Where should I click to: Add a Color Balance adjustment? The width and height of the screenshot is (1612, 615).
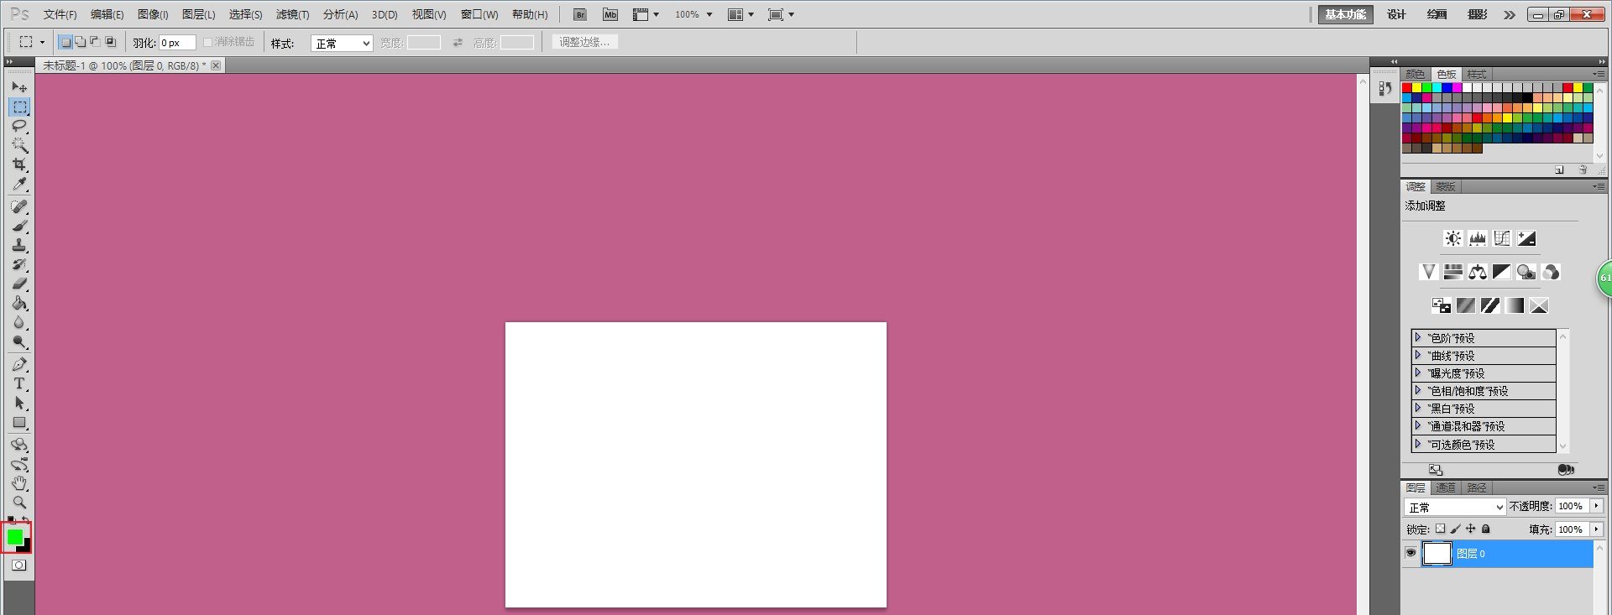pos(1478,272)
